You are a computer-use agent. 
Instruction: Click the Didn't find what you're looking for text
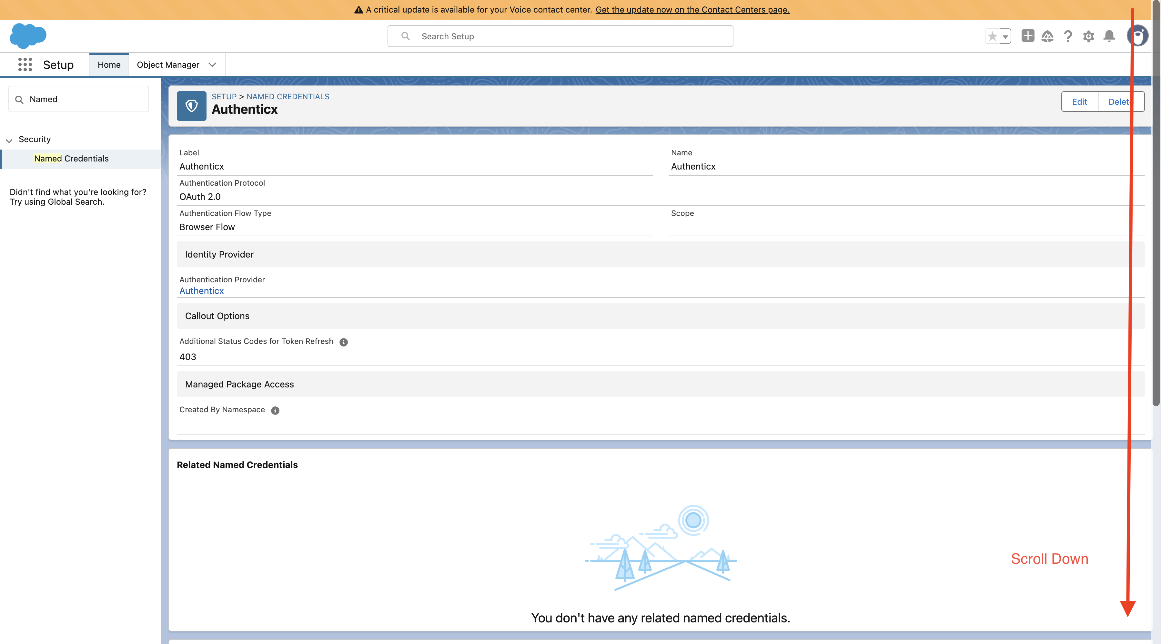[x=78, y=197]
